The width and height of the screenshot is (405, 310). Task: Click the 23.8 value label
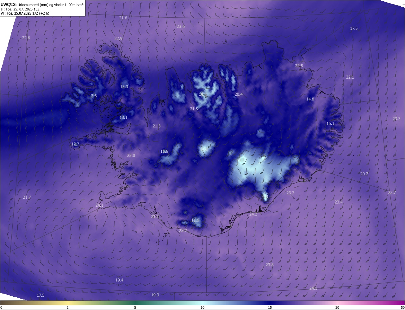[x=270, y=265]
